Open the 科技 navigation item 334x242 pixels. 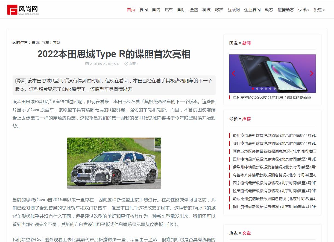206,10
